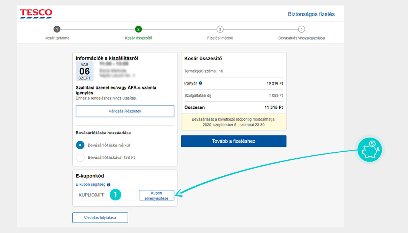Click step 4 circle in progress bar
This screenshot has width=408, height=233.
[302, 29]
